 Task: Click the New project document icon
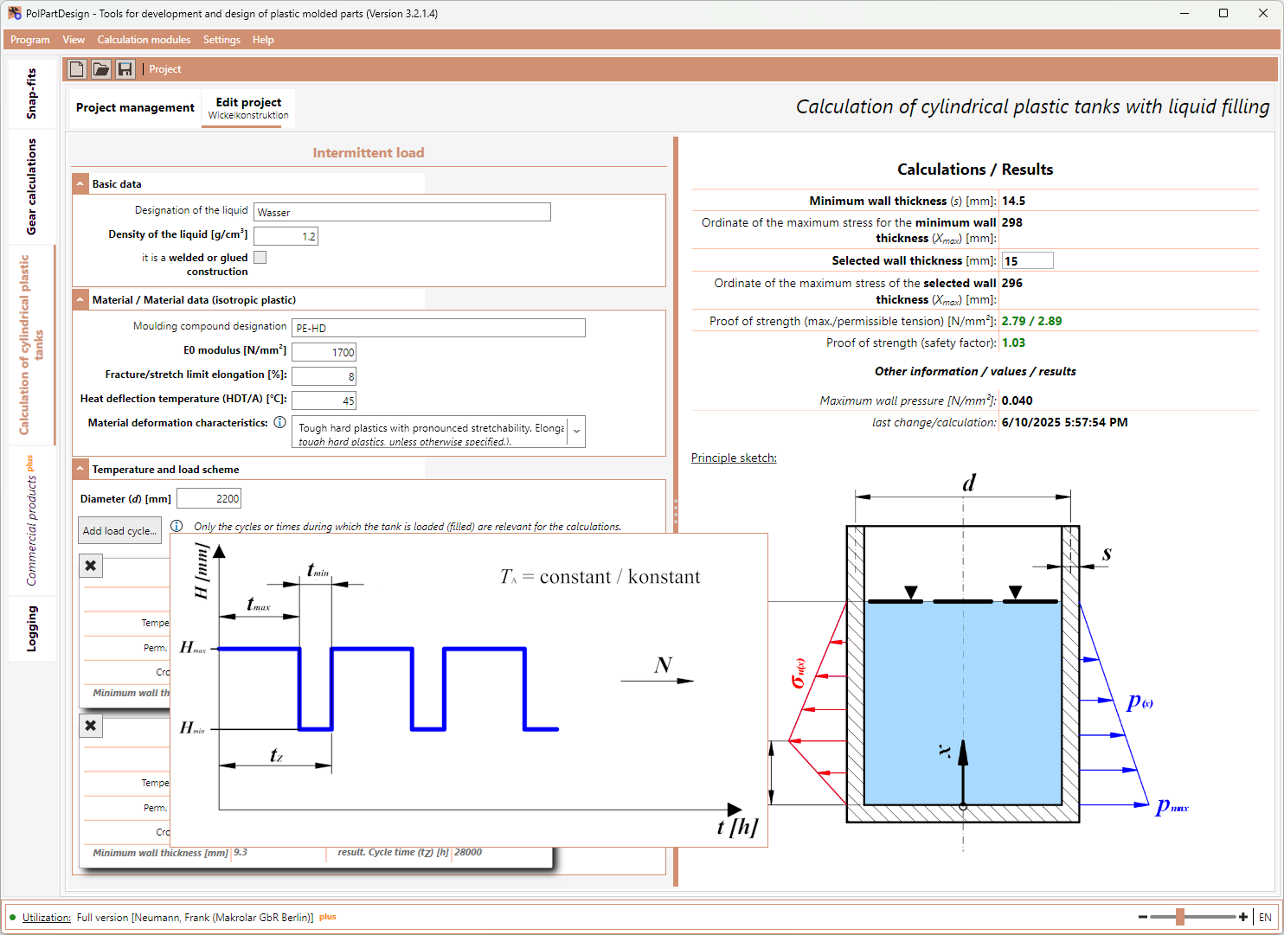[x=77, y=69]
